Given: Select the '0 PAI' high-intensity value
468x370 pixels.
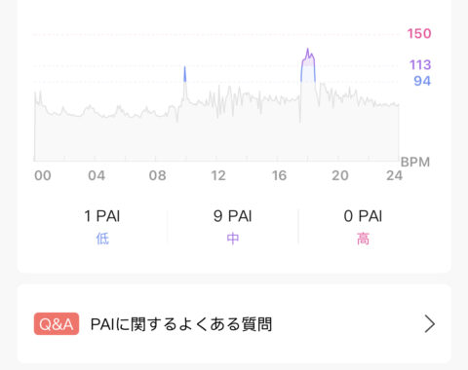Looking at the screenshot, I should click(x=363, y=216).
